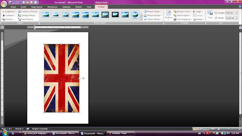Select the Crop tool
This screenshot has height=136, width=242.
tap(210, 14)
